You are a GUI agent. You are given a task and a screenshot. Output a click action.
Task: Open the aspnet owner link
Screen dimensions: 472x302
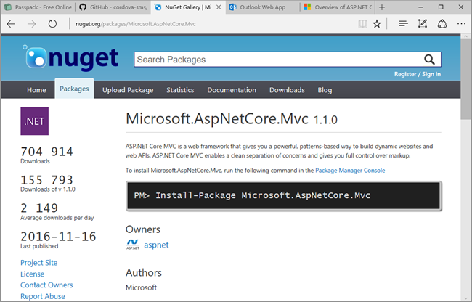coord(156,245)
